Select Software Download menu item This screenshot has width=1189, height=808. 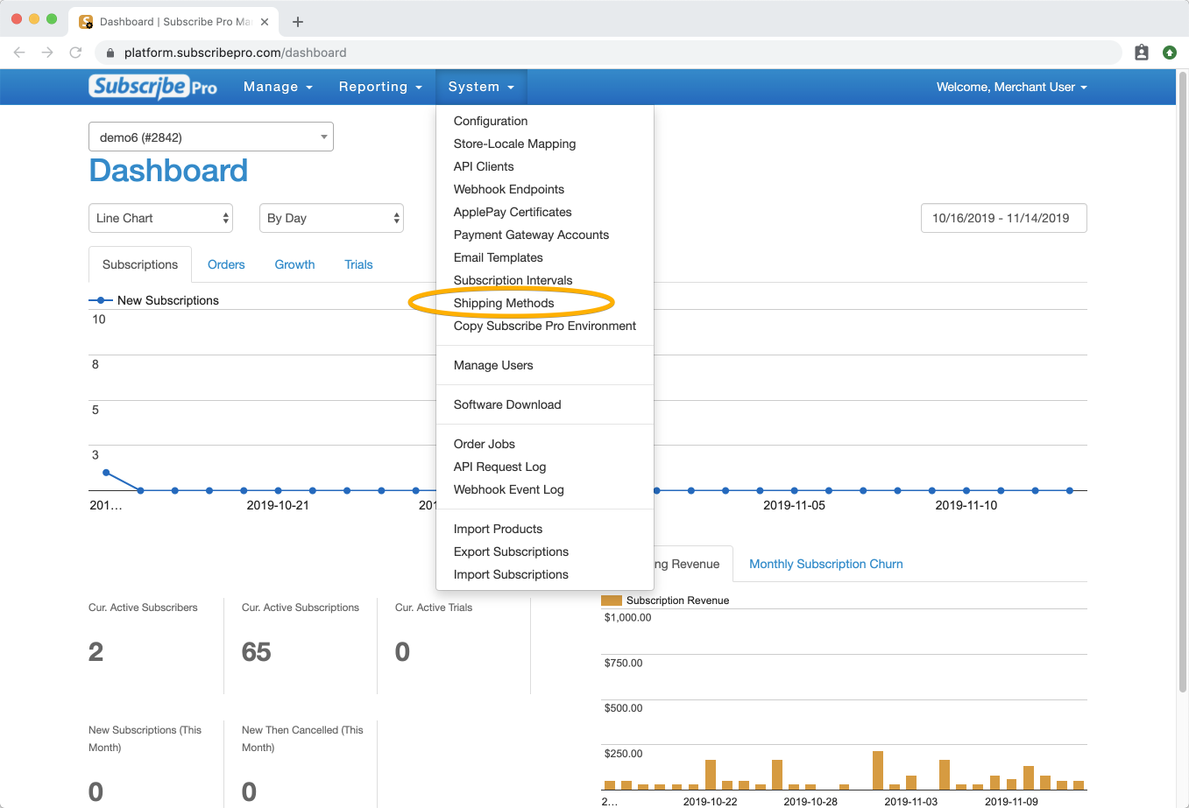click(545, 404)
